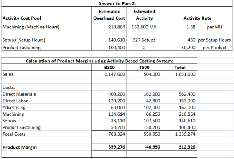Click the 'Activity Cost Pool' header cell
234x159 pixels.
(x=46, y=14)
